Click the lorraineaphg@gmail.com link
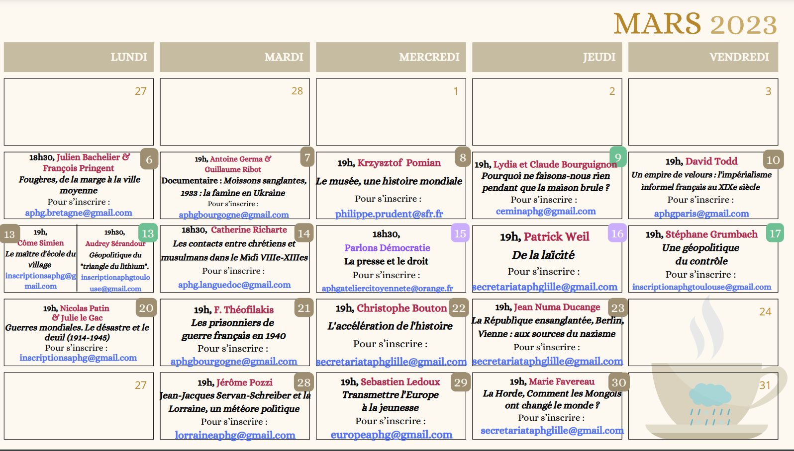This screenshot has width=794, height=451. point(235,435)
